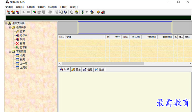The height and width of the screenshot is (112, 192).
Task: Sort by the 字节/秒 column header
Action: [x=135, y=37]
